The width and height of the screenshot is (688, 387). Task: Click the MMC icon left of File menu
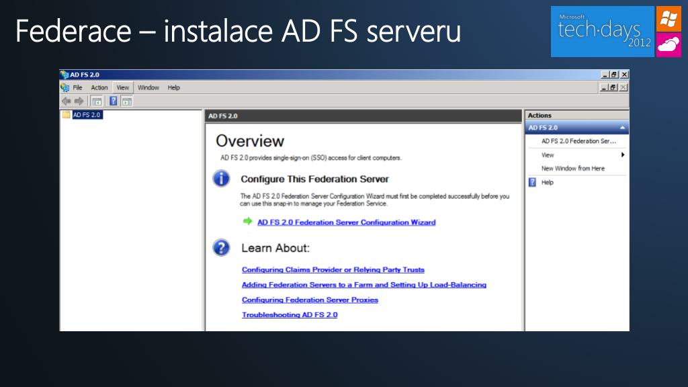point(65,87)
